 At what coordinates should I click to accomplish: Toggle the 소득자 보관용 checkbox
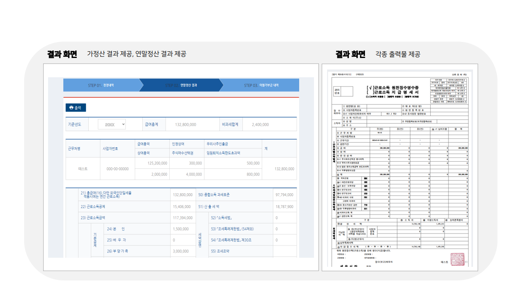click(368, 96)
